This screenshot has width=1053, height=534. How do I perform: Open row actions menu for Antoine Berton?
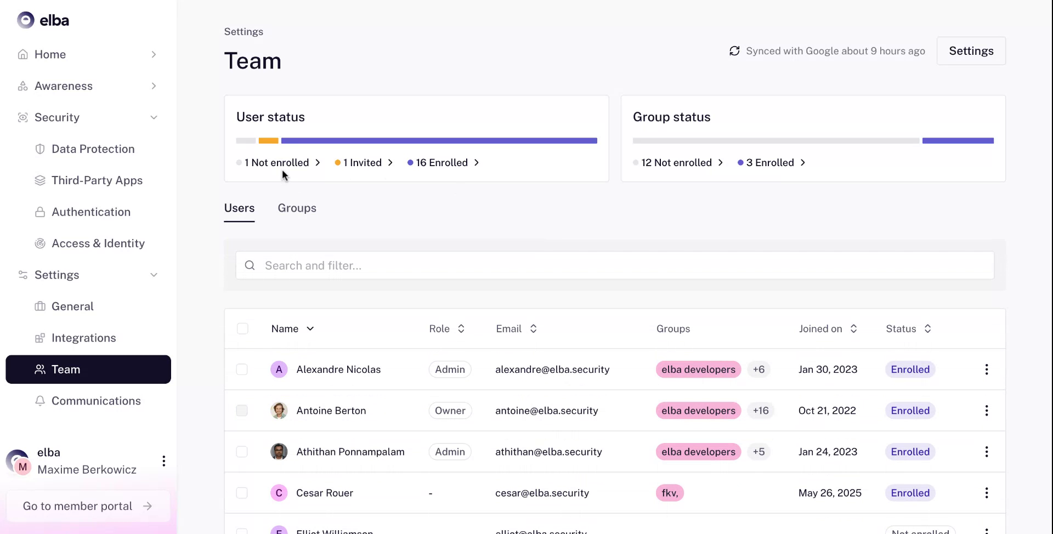click(x=987, y=411)
